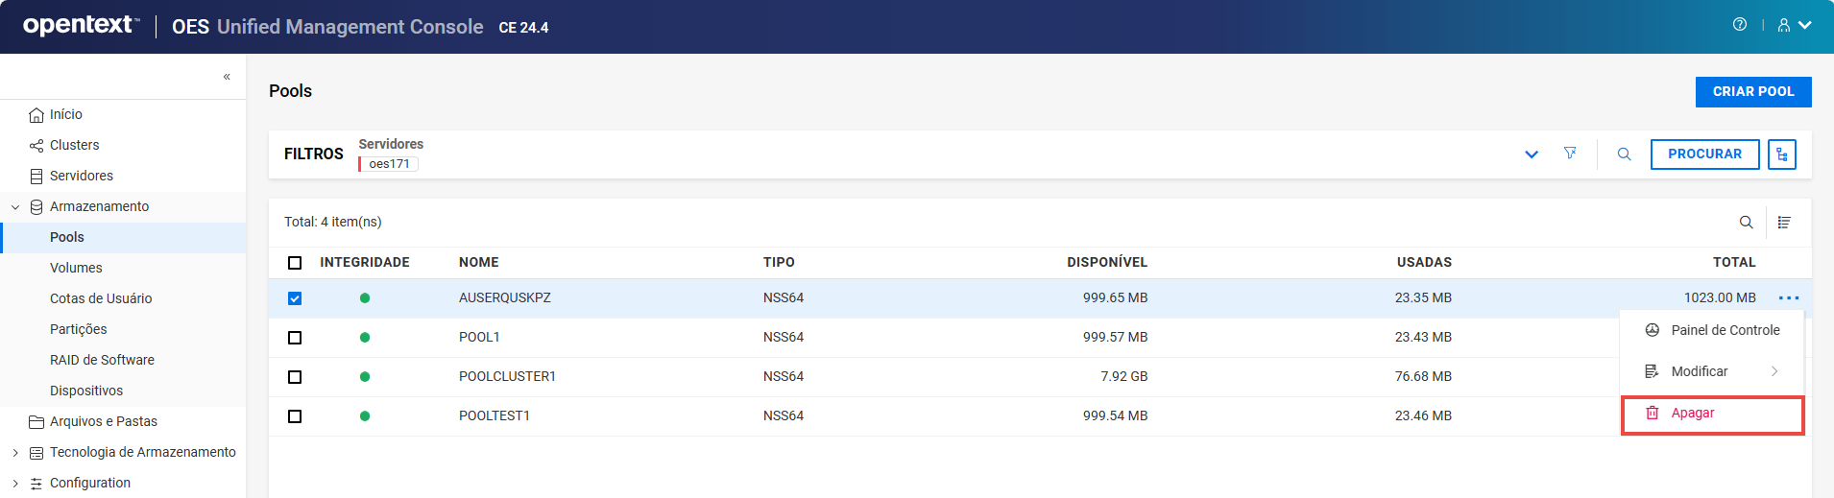Uncheck the AUSERQUSKPZ pool checkbox

click(x=295, y=298)
